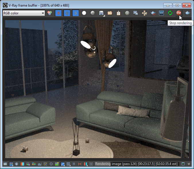The width and height of the screenshot is (194, 169).
Task: Open render history H icon
Action: pyautogui.click(x=74, y=164)
